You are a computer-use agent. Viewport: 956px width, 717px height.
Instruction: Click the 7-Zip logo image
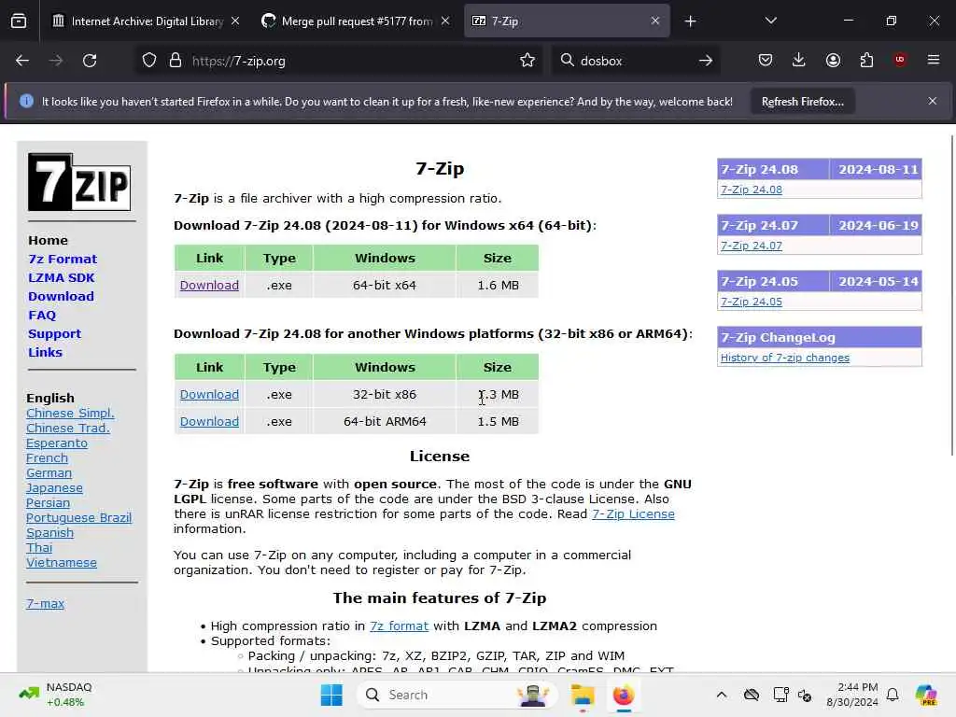[79, 182]
